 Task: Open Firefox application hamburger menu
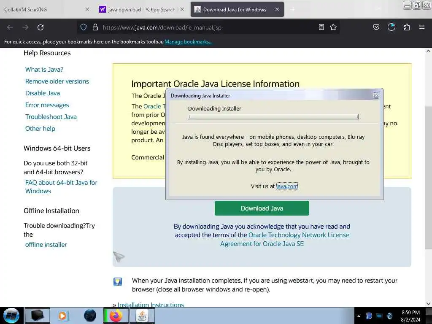coord(422,27)
